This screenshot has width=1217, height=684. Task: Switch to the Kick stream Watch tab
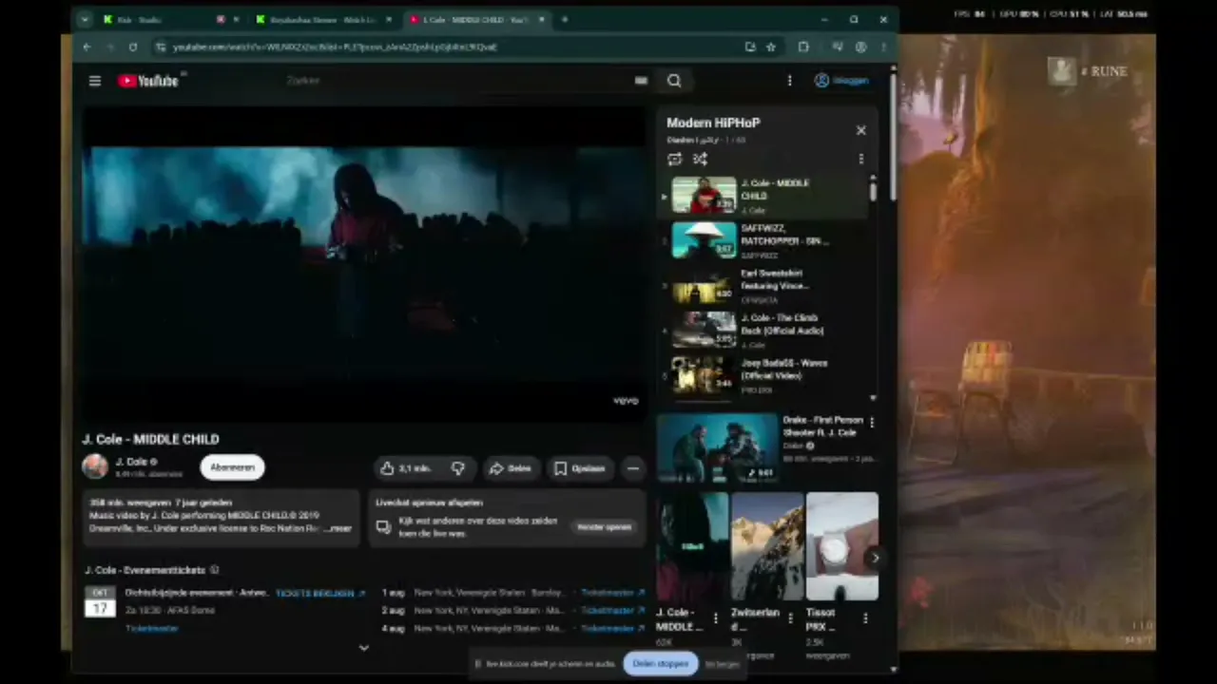click(323, 19)
